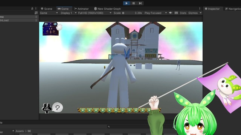Toggle the keyboard shortcuts icon in Game view

(x=176, y=13)
